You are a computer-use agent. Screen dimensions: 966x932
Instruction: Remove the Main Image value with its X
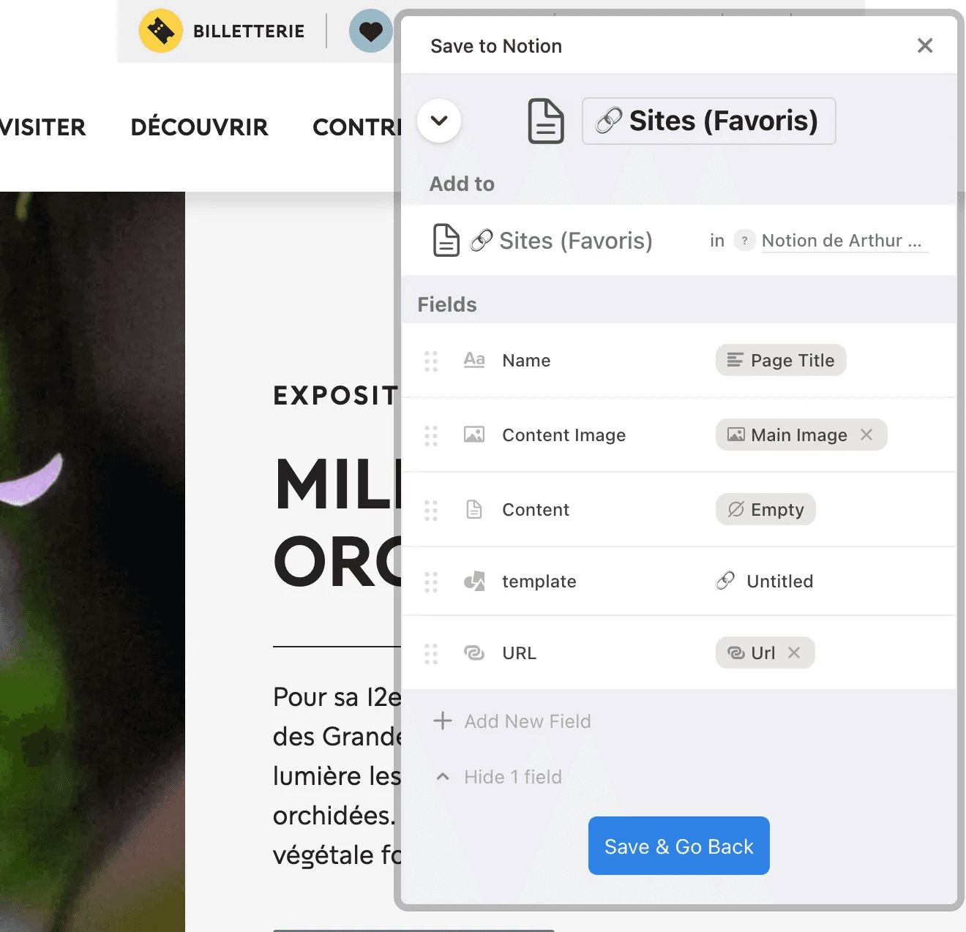[x=866, y=435]
